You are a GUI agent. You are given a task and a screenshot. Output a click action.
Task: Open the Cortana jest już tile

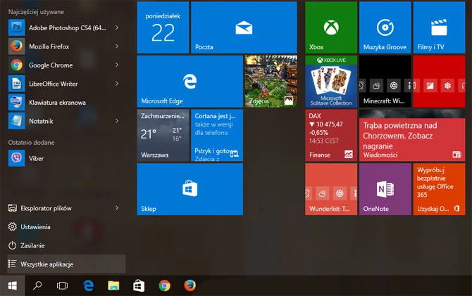point(217,135)
